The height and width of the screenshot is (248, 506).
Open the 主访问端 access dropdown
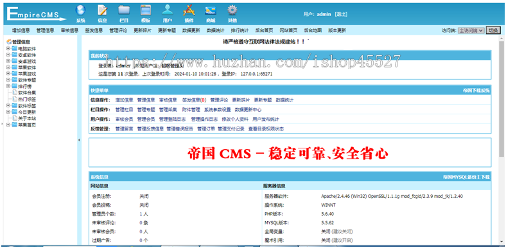tap(471, 30)
